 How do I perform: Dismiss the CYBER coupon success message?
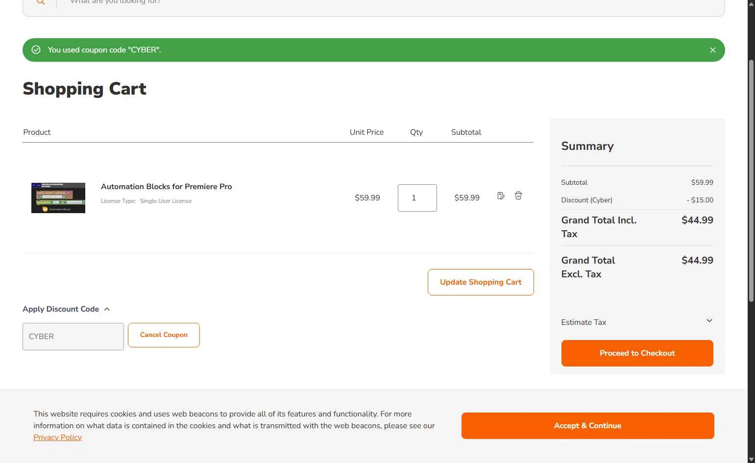click(712, 50)
